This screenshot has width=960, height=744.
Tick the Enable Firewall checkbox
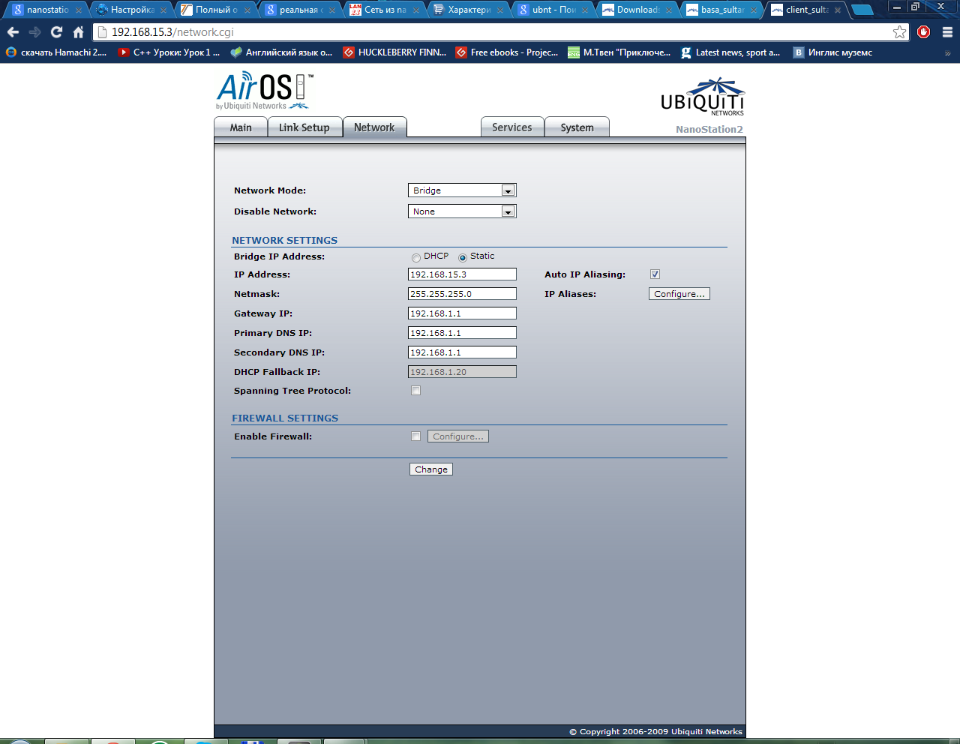pyautogui.click(x=415, y=436)
